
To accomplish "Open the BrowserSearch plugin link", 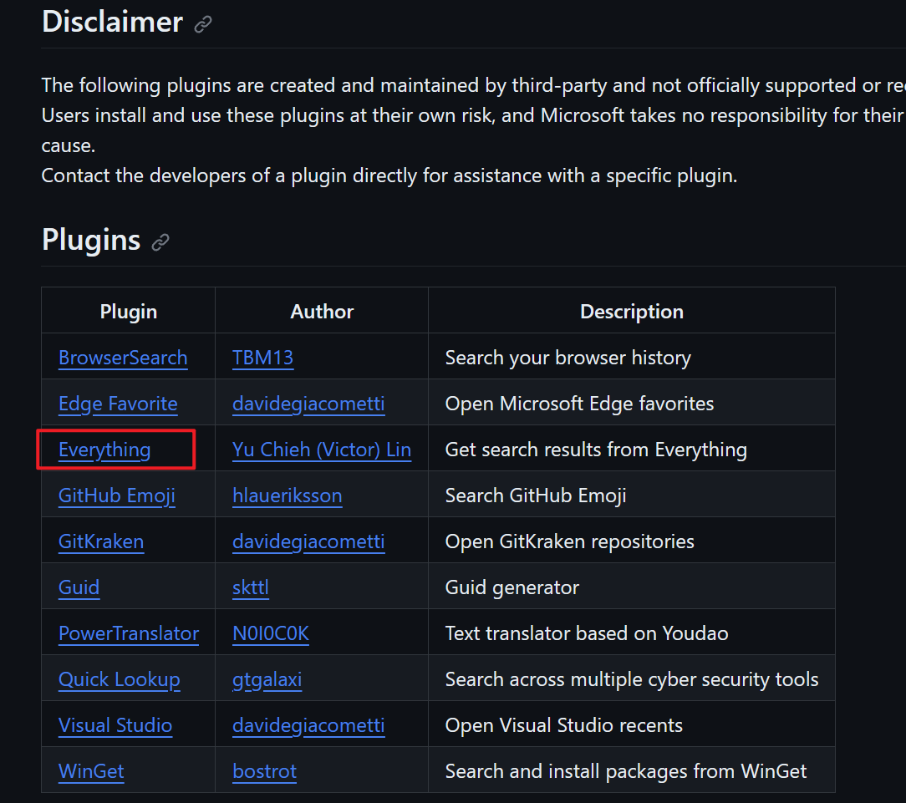I will click(x=123, y=358).
